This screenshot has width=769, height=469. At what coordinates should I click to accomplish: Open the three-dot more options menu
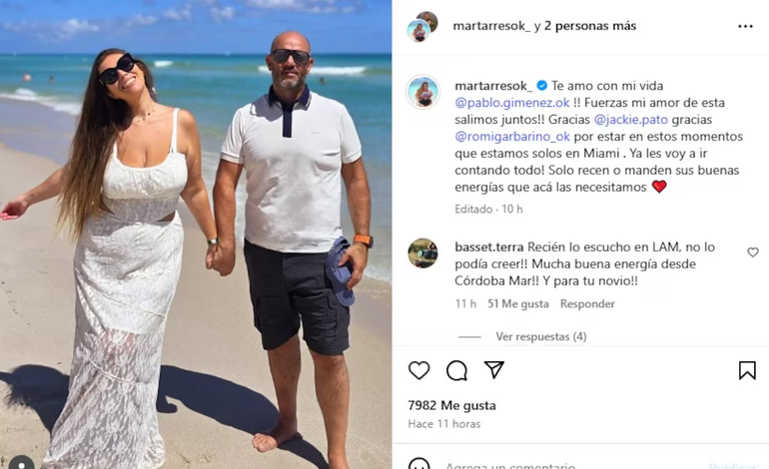point(745,27)
